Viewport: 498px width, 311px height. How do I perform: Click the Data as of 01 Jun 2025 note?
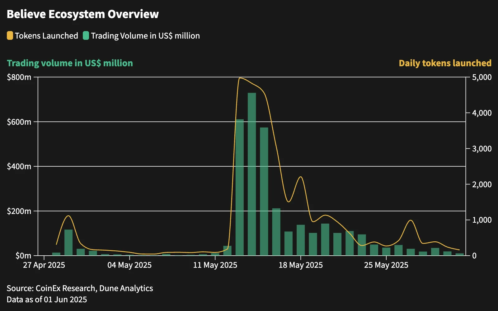[47, 299]
